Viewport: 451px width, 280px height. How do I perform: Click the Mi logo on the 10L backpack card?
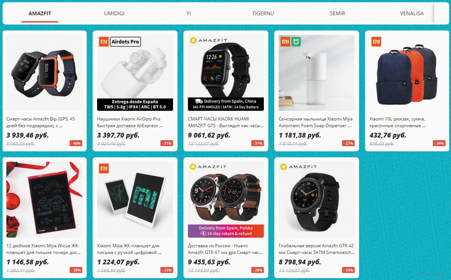point(376,42)
